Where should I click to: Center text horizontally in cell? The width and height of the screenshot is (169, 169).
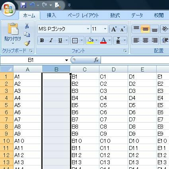(146, 40)
